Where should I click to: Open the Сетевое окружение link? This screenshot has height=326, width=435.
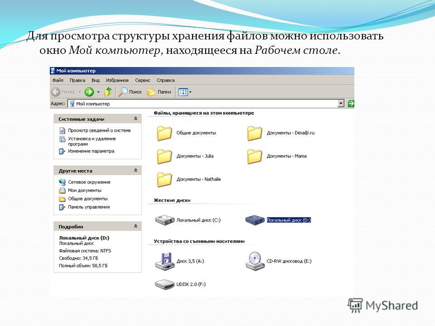[89, 182]
